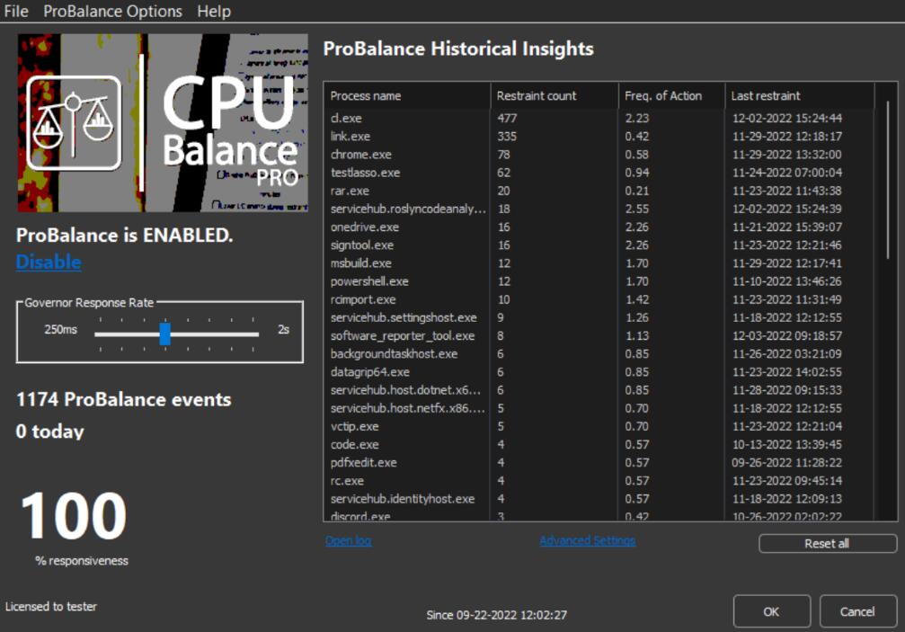Select the datagrip64.exe process row
The image size is (905, 632).
point(599,372)
